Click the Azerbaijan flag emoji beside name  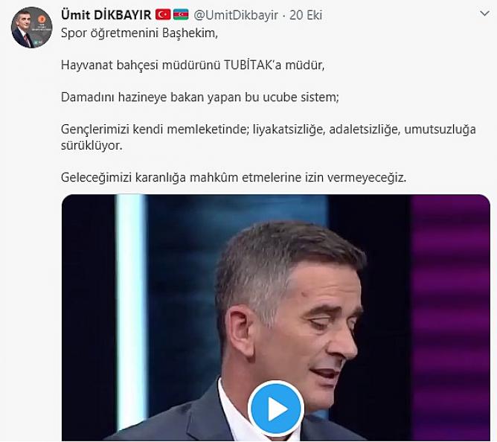tap(181, 15)
